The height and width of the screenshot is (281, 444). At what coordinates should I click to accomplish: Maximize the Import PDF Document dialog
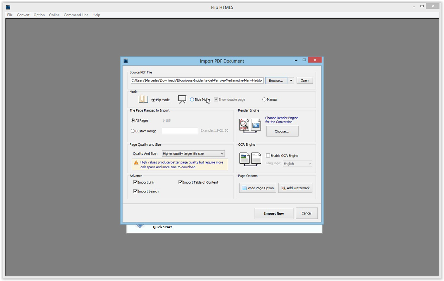click(304, 60)
